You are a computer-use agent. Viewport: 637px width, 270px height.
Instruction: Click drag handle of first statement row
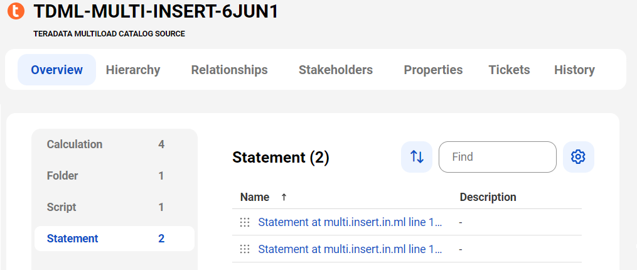(245, 222)
